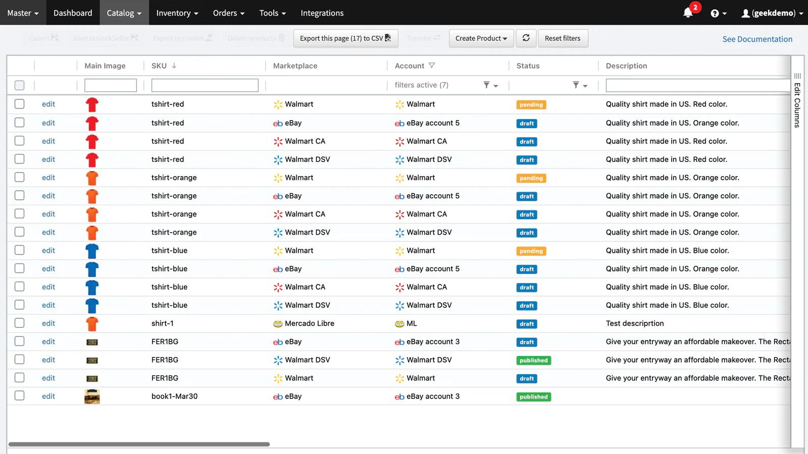Click edit link for shirt-1 row

48,323
